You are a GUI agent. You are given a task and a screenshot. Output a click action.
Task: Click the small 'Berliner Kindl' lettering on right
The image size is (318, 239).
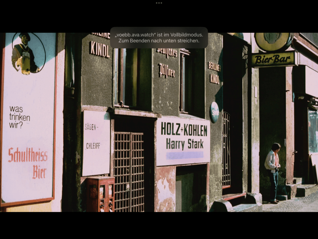(x=214, y=72)
